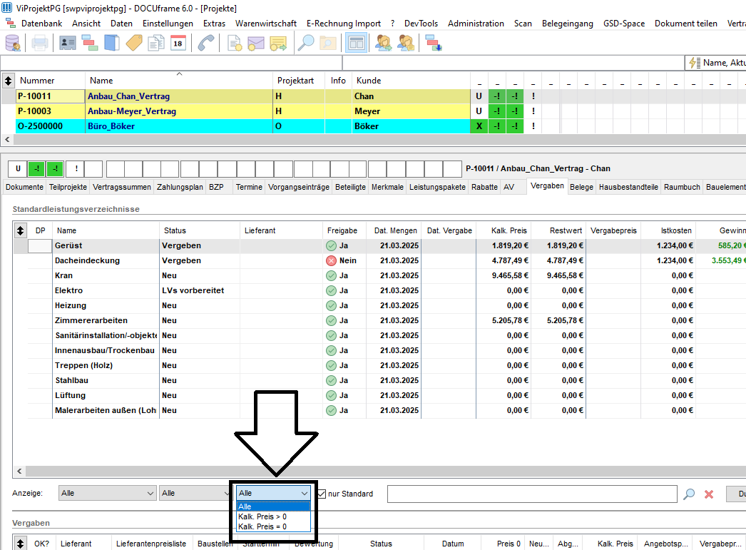Click the LVs vorbereitet status of Elektro
The image size is (746, 550).
193,291
